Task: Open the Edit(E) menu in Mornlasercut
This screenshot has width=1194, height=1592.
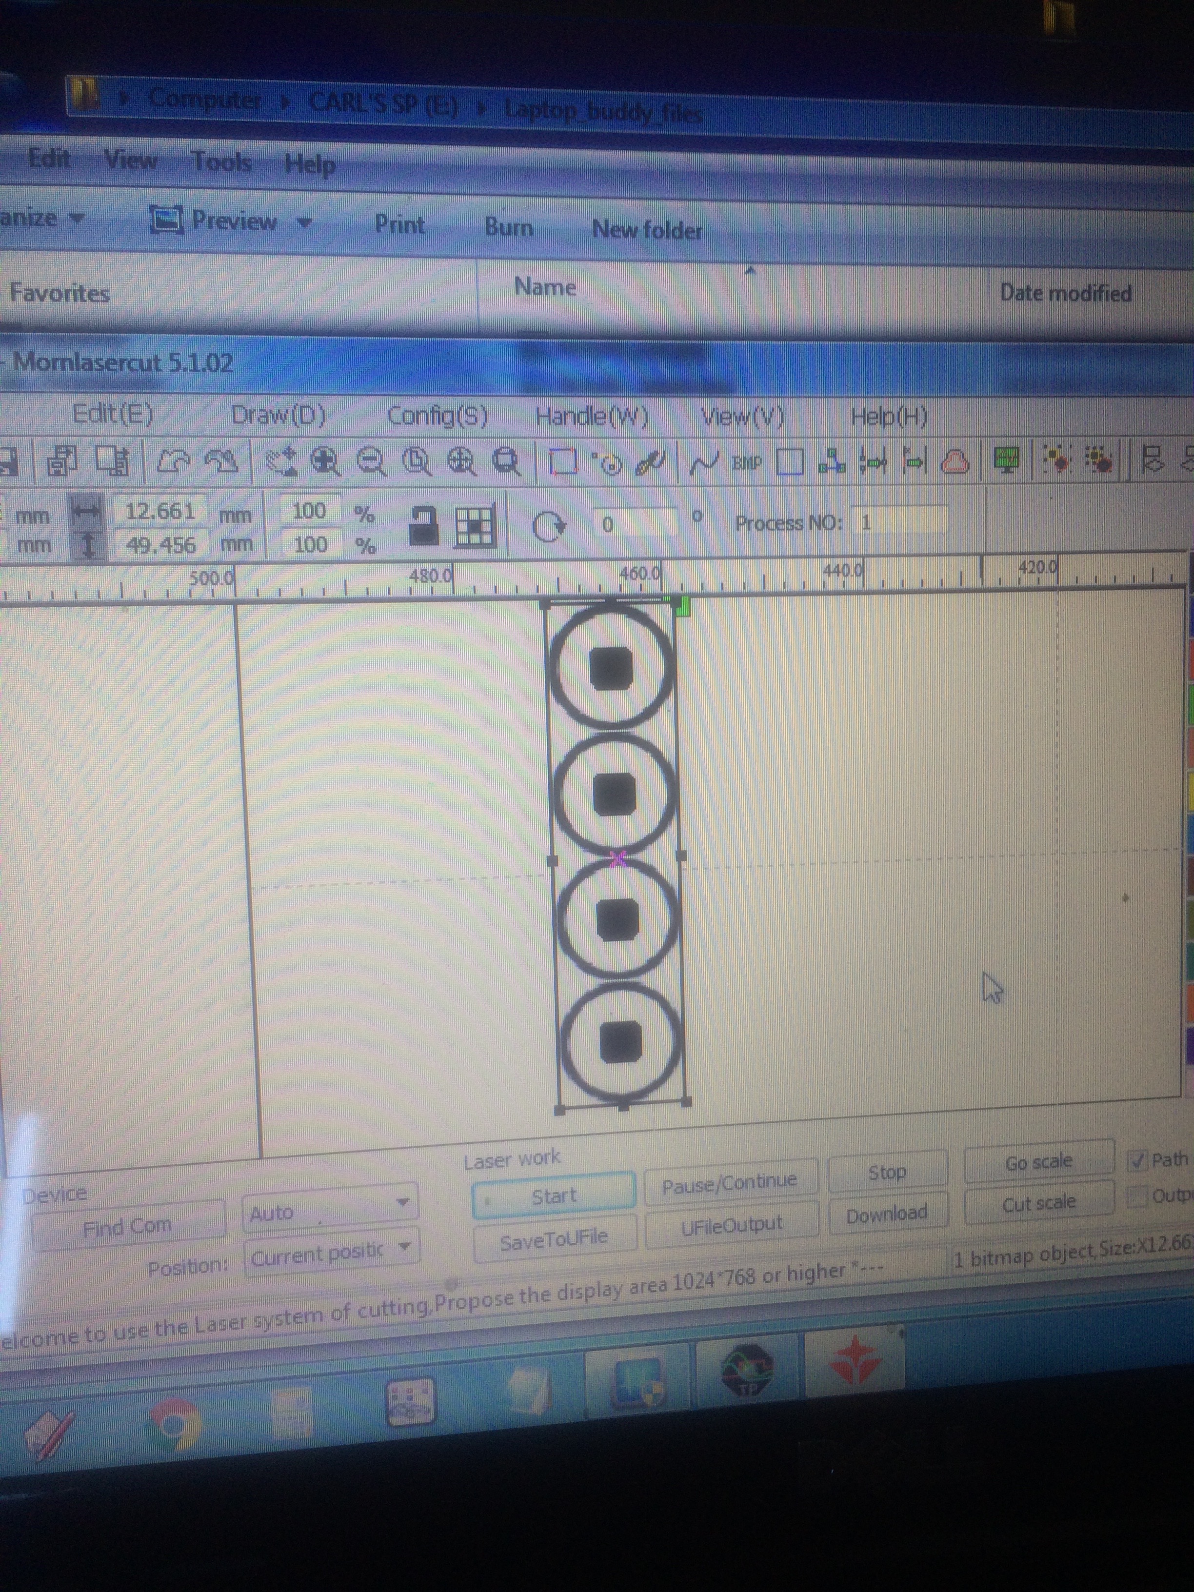Action: [x=112, y=414]
